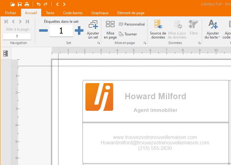Screen dimensions: 231x165
Task: Switch to the Accueil tab
Action: tap(31, 13)
